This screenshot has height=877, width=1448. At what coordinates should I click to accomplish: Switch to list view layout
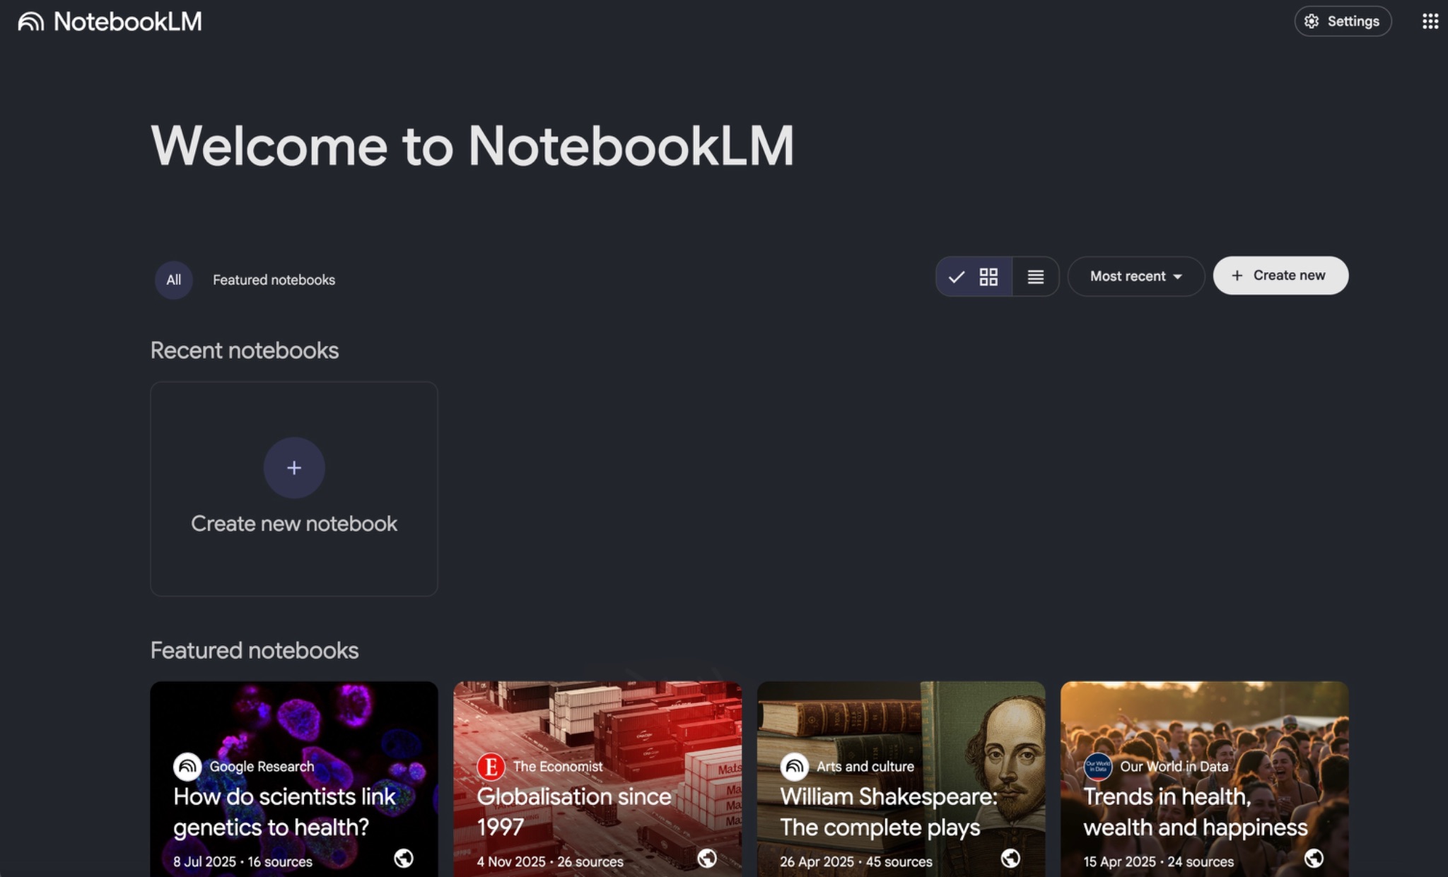coord(1034,276)
